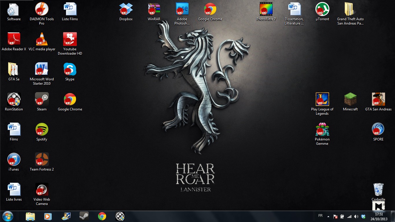The height and width of the screenshot is (222, 395).
Task: Select the Skype desktop shortcut
Action: click(70, 70)
